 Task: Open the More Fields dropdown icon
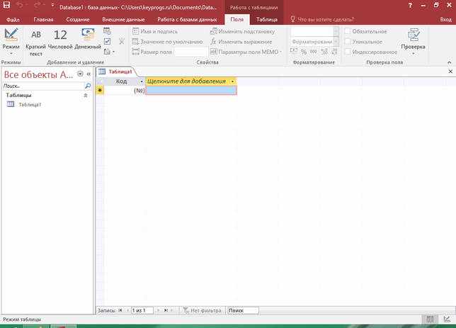[109, 52]
